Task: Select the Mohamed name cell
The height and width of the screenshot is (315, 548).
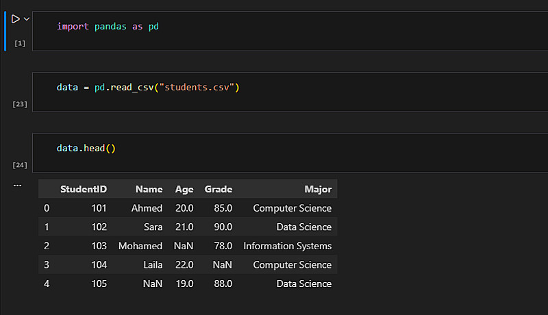Action: pos(140,246)
